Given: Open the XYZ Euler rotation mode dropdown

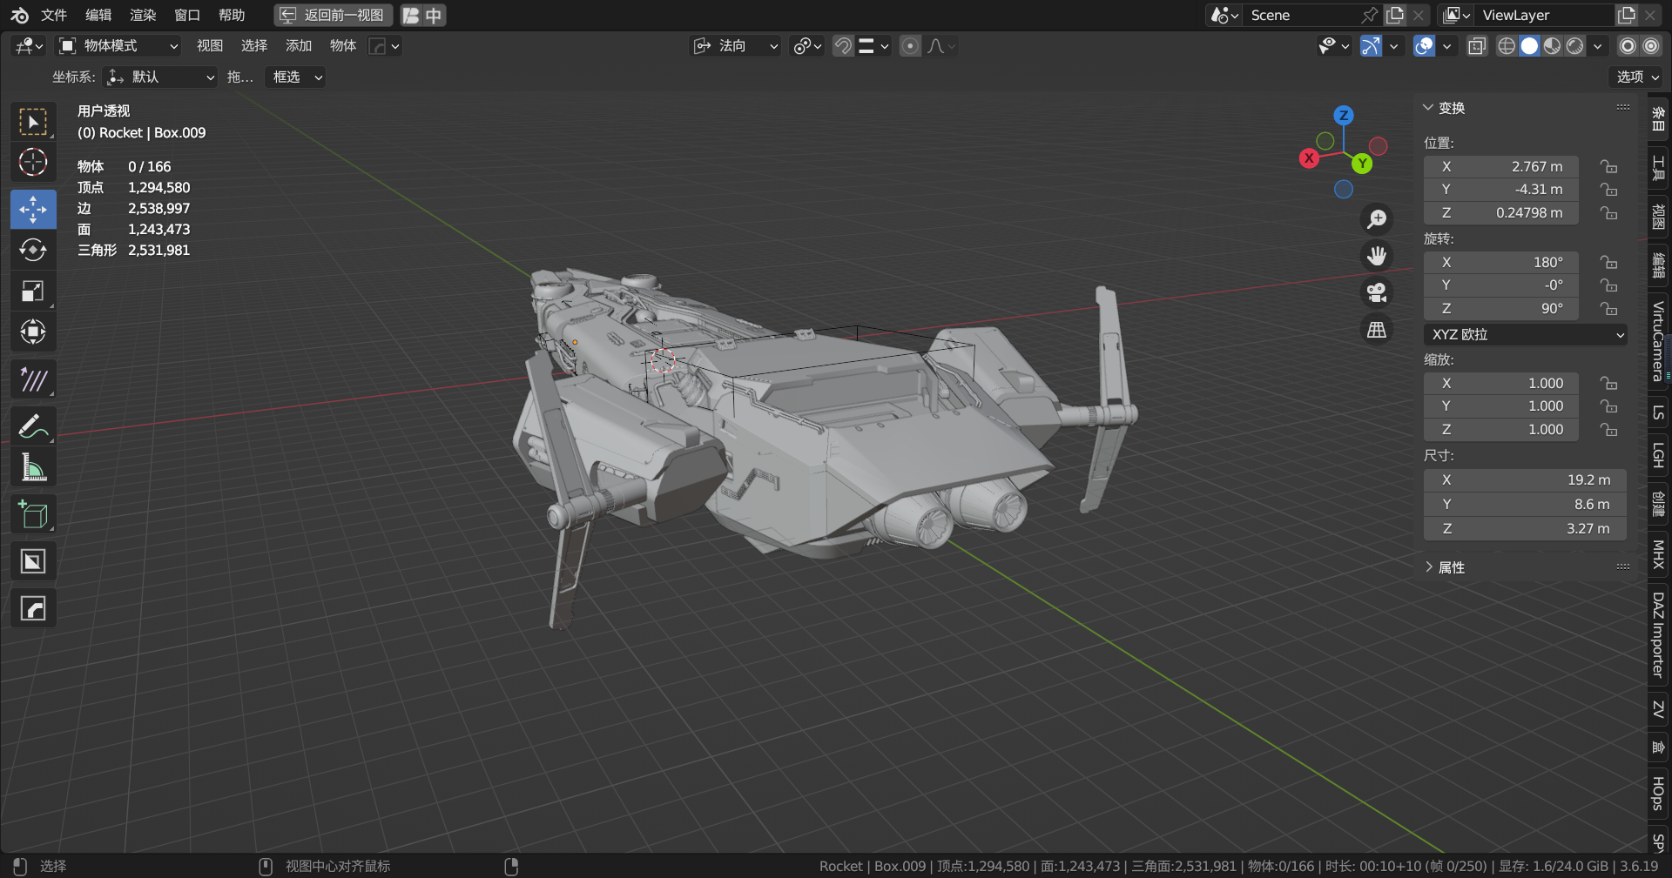Looking at the screenshot, I should pos(1526,334).
